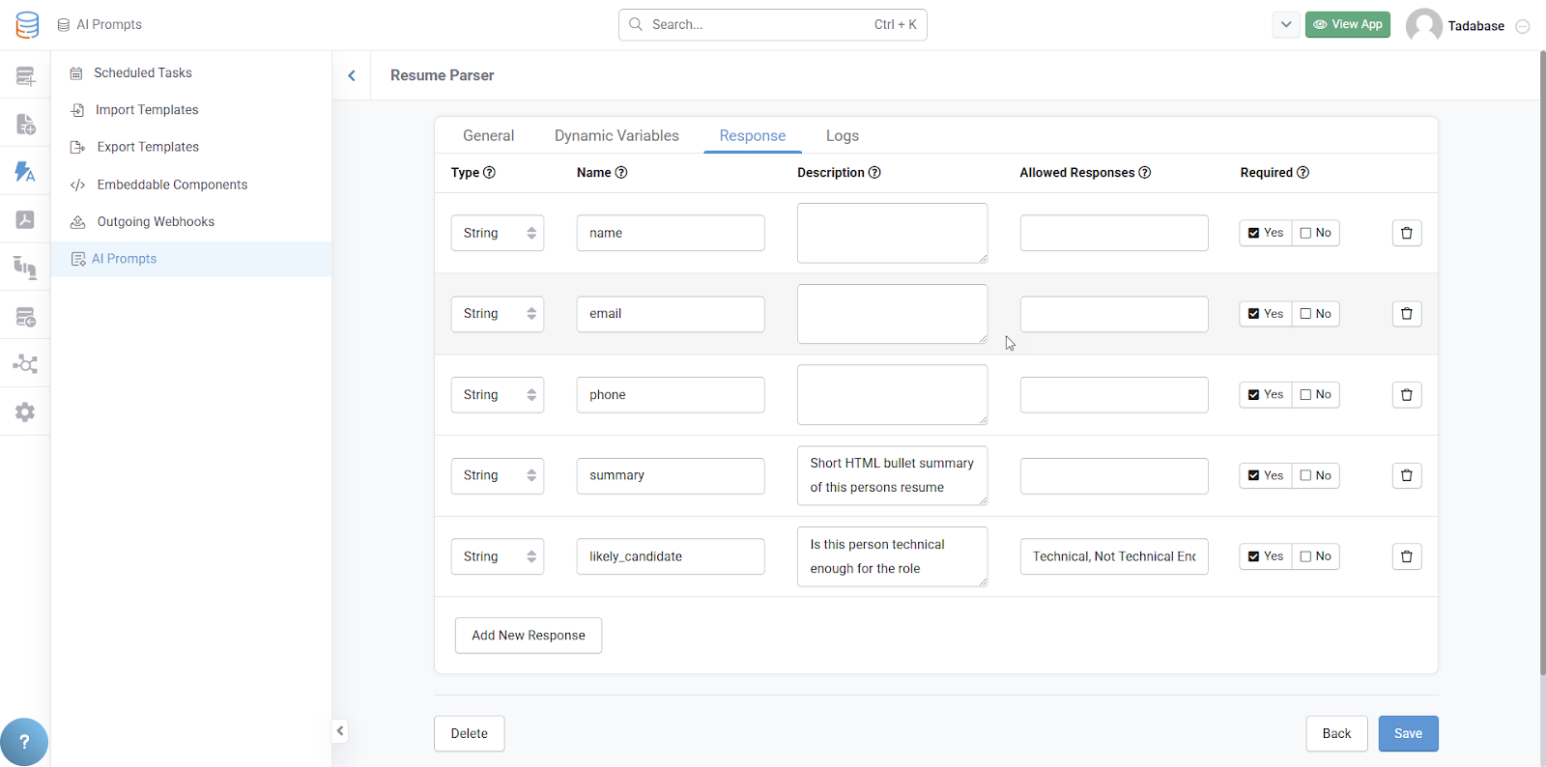The width and height of the screenshot is (1546, 767).
Task: Set summary row Required to No
Action: (x=1315, y=475)
